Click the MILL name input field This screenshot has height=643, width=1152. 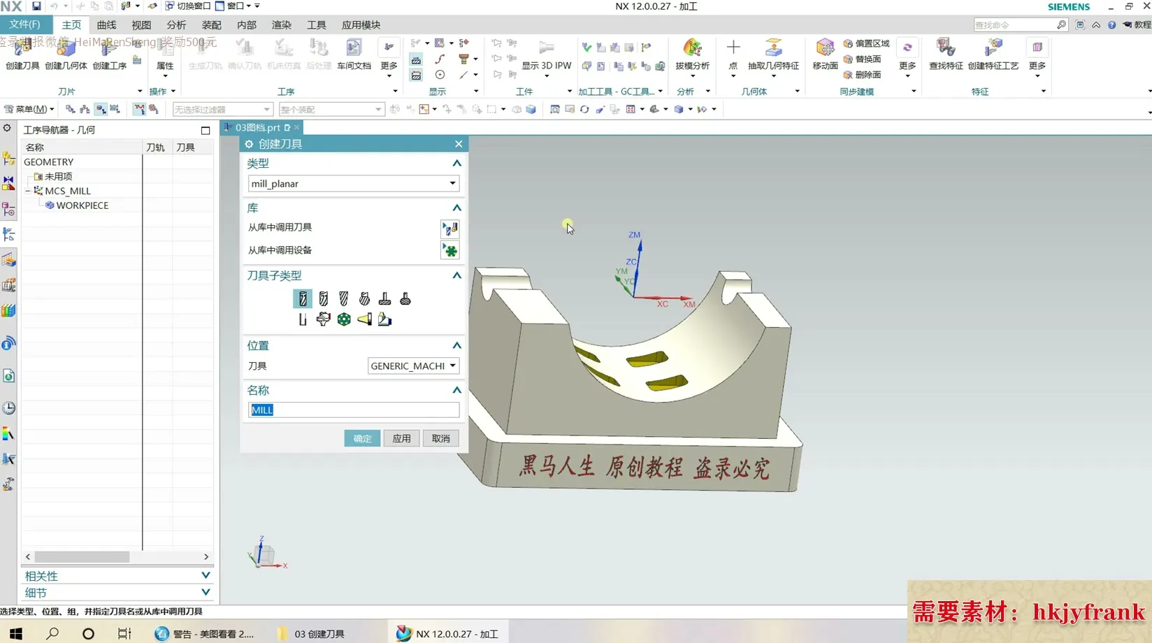354,410
